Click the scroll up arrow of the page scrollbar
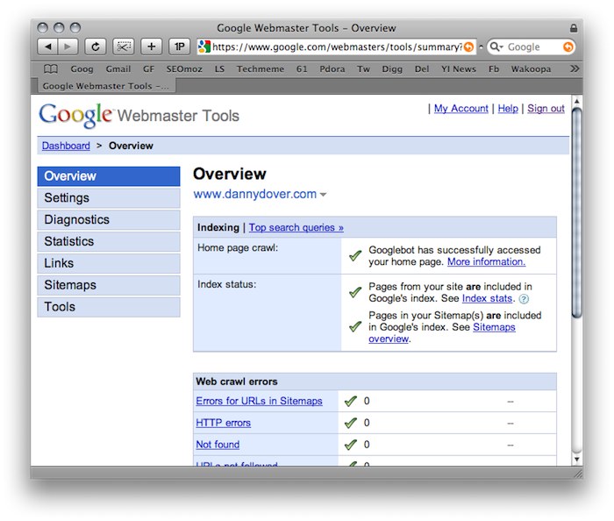Image resolution: width=614 pixels, height=521 pixels. pos(576,102)
